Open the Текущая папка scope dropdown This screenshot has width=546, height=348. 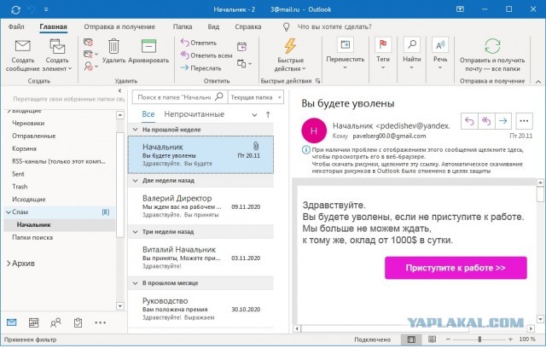click(x=256, y=97)
